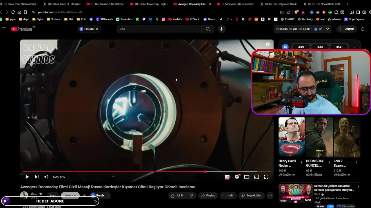Open options for Serdar Ali Çelikler video
This screenshot has width=371, height=208.
pyautogui.click(x=359, y=187)
